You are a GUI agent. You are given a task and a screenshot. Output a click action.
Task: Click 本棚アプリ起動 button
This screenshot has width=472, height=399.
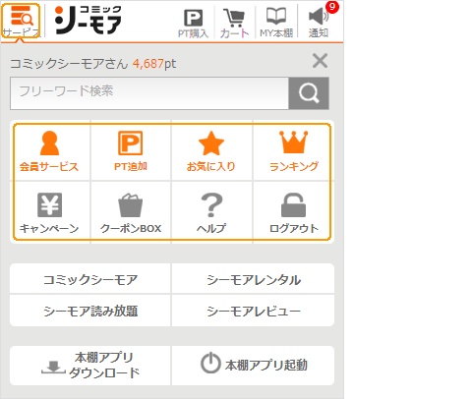253,365
